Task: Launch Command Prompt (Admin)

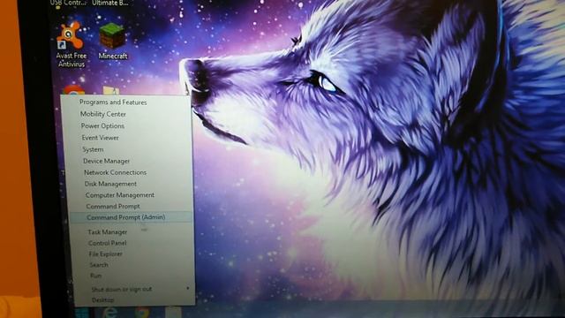Action: click(x=132, y=217)
